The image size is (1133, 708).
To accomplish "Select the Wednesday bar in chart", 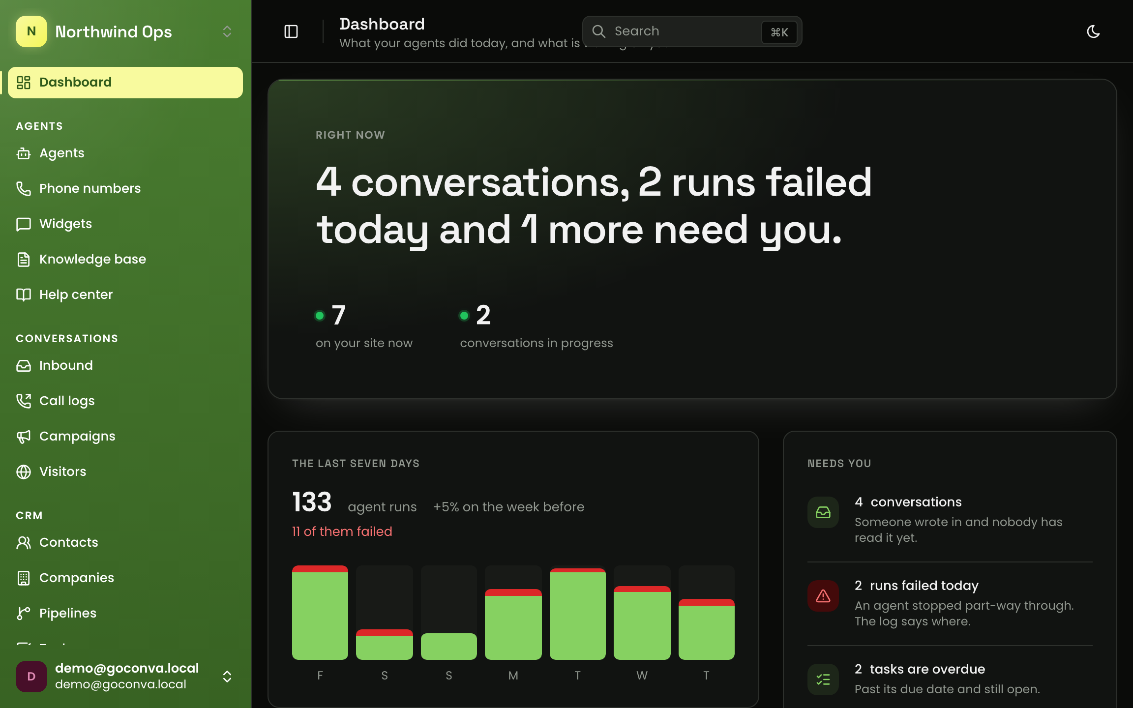I will click(x=642, y=623).
